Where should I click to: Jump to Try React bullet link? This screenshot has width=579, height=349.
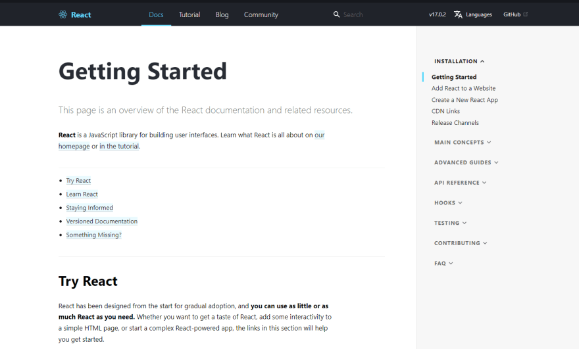pos(78,180)
